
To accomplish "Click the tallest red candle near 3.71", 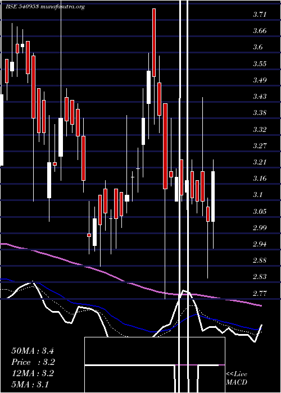I will click(154, 43).
